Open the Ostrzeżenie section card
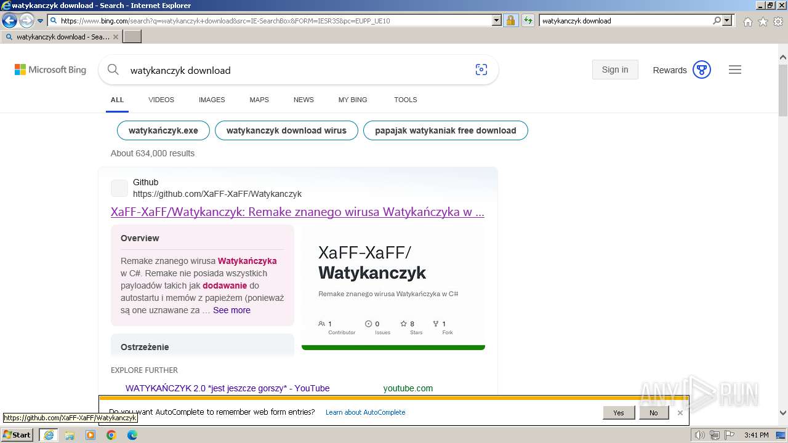The image size is (788, 443). click(203, 345)
